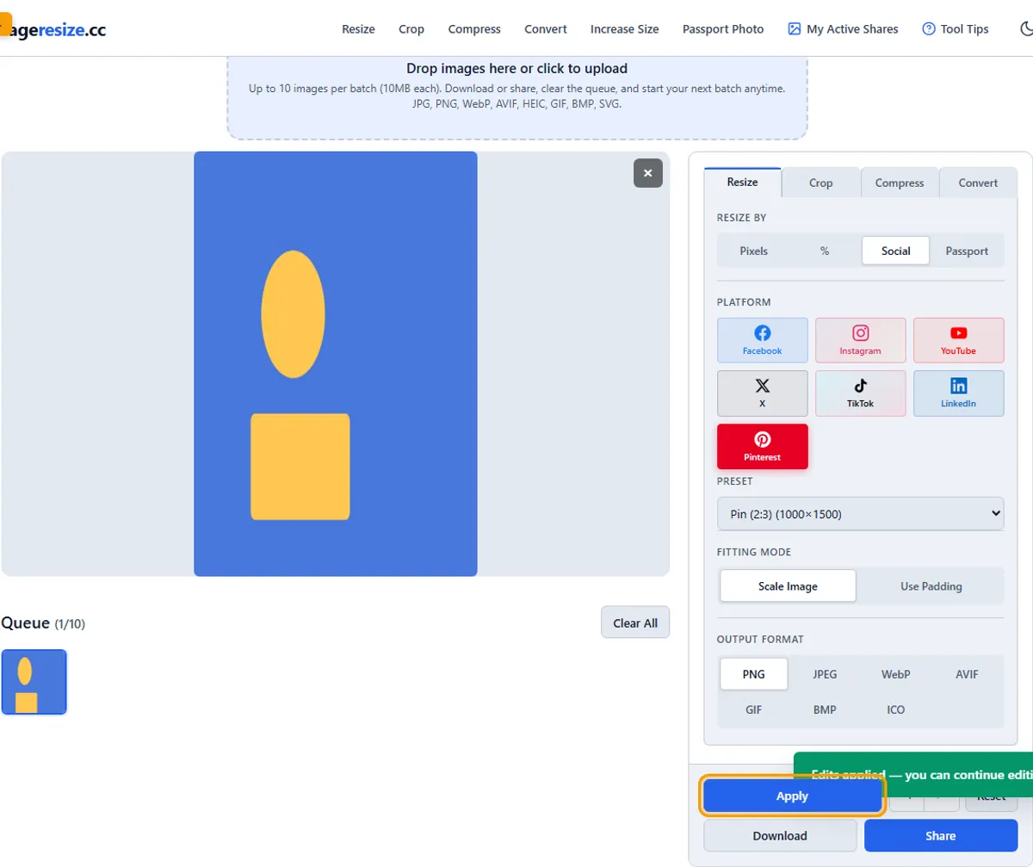Set output format to JPEG

(825, 674)
